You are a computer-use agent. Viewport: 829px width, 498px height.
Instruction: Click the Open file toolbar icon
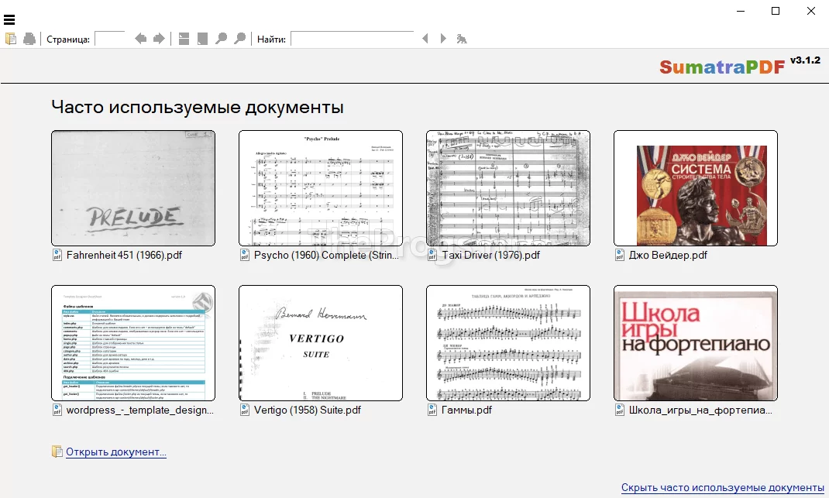click(x=11, y=39)
